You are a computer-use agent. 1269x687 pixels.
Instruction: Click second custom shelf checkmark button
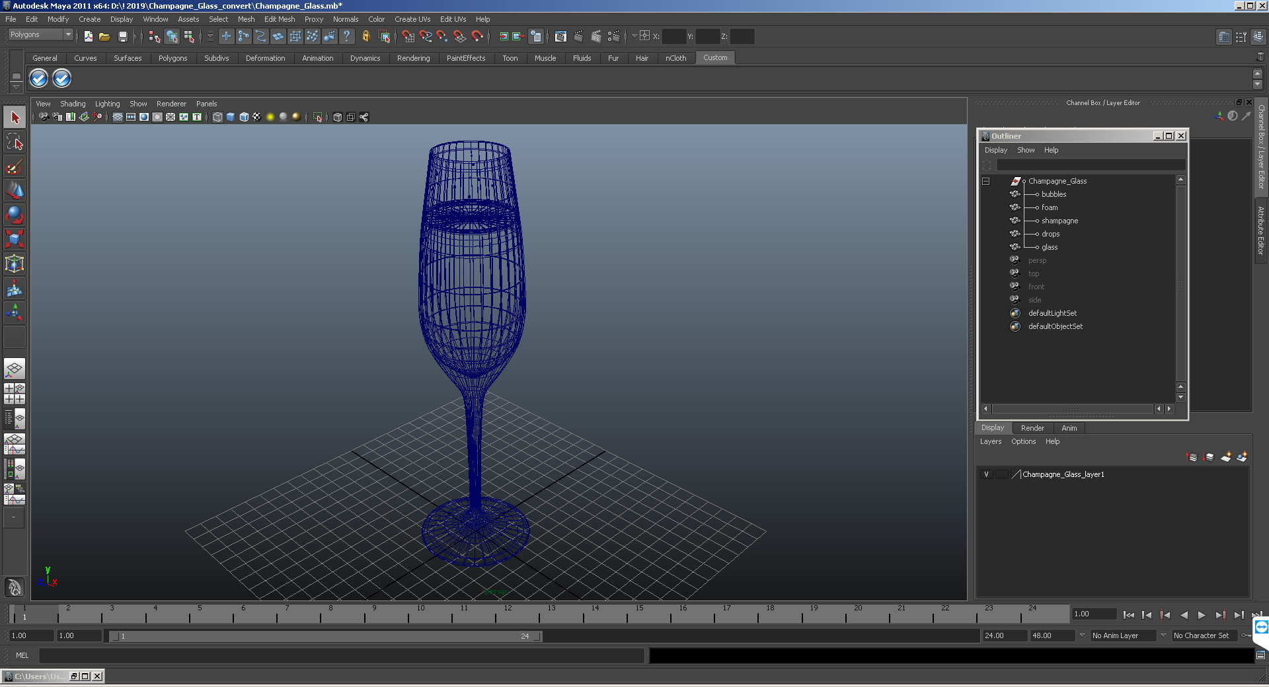point(61,79)
